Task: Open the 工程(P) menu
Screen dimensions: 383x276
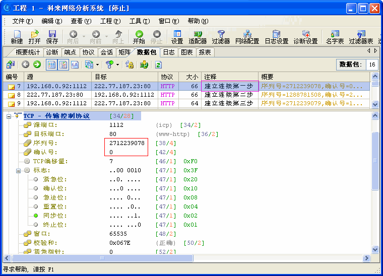Action: coord(110,21)
